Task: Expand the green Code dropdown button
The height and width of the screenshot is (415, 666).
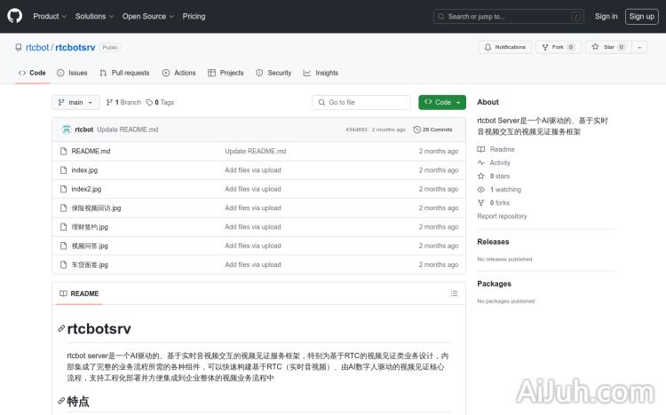Action: (442, 103)
